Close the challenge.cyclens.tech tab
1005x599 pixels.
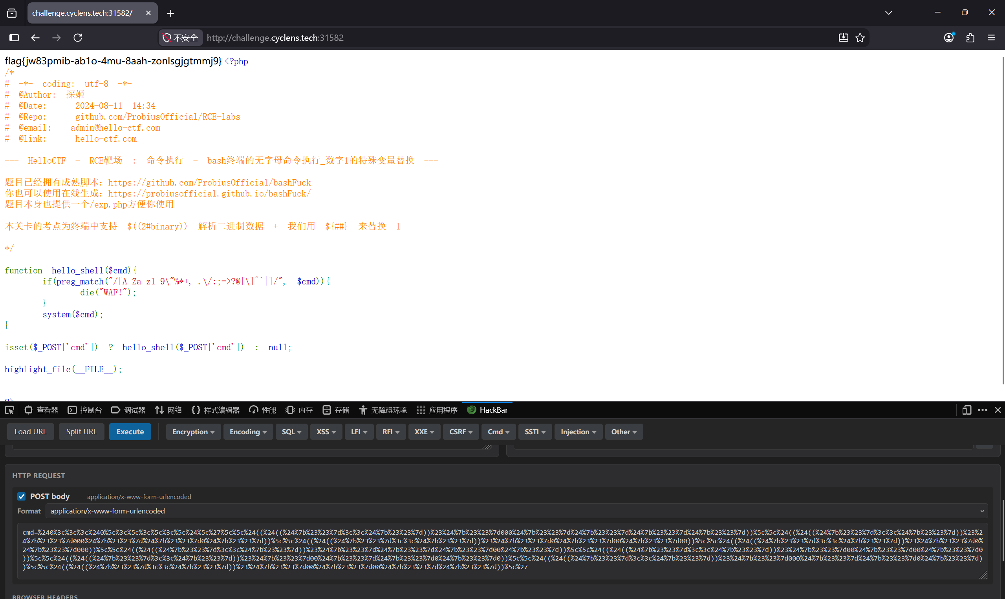click(148, 13)
